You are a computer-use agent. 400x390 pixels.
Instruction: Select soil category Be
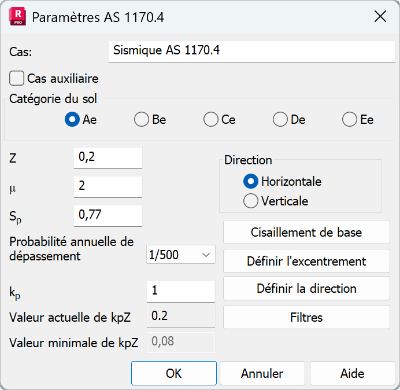pos(142,120)
